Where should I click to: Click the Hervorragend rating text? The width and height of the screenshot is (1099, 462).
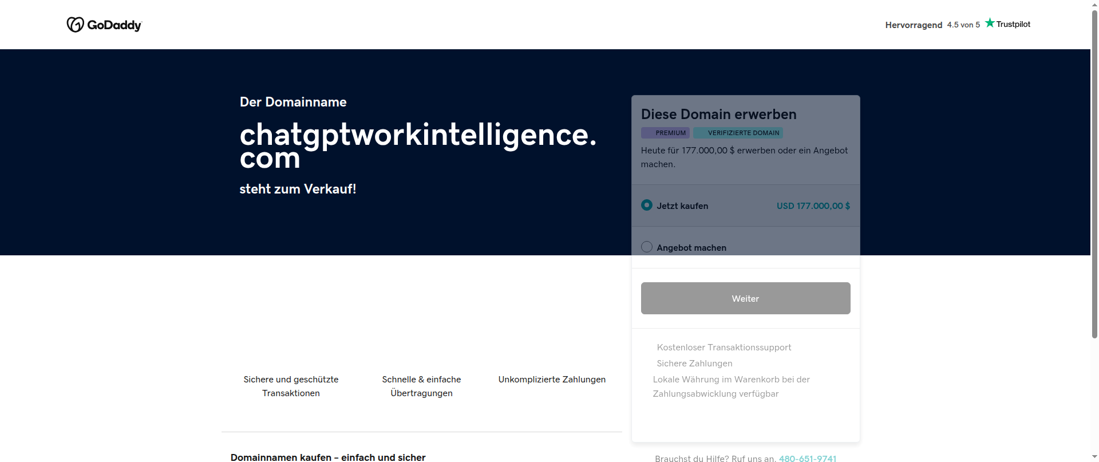(914, 25)
